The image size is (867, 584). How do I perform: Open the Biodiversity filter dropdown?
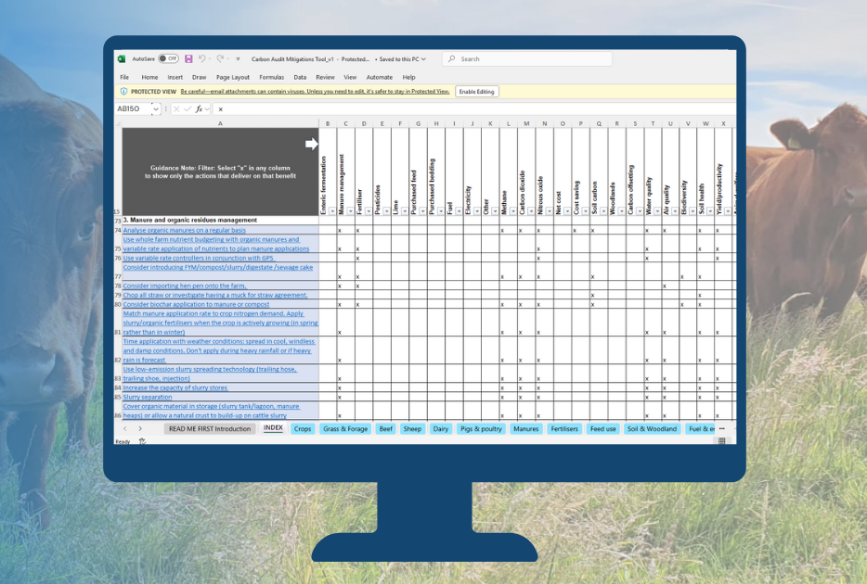[x=692, y=211]
